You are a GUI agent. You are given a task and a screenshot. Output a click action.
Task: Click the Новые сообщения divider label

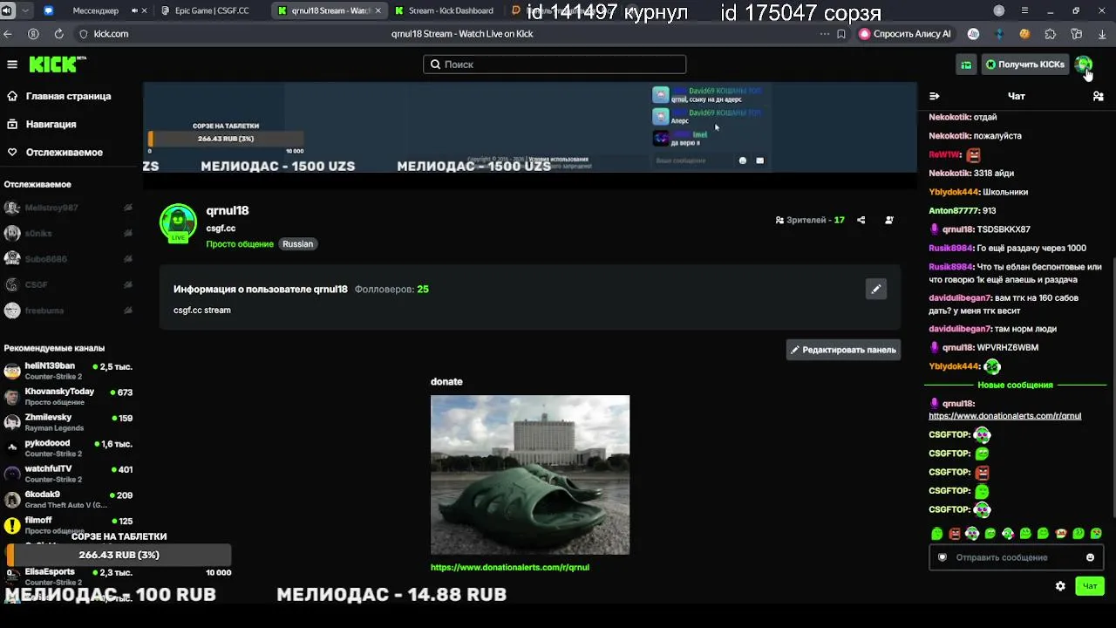tap(1015, 385)
